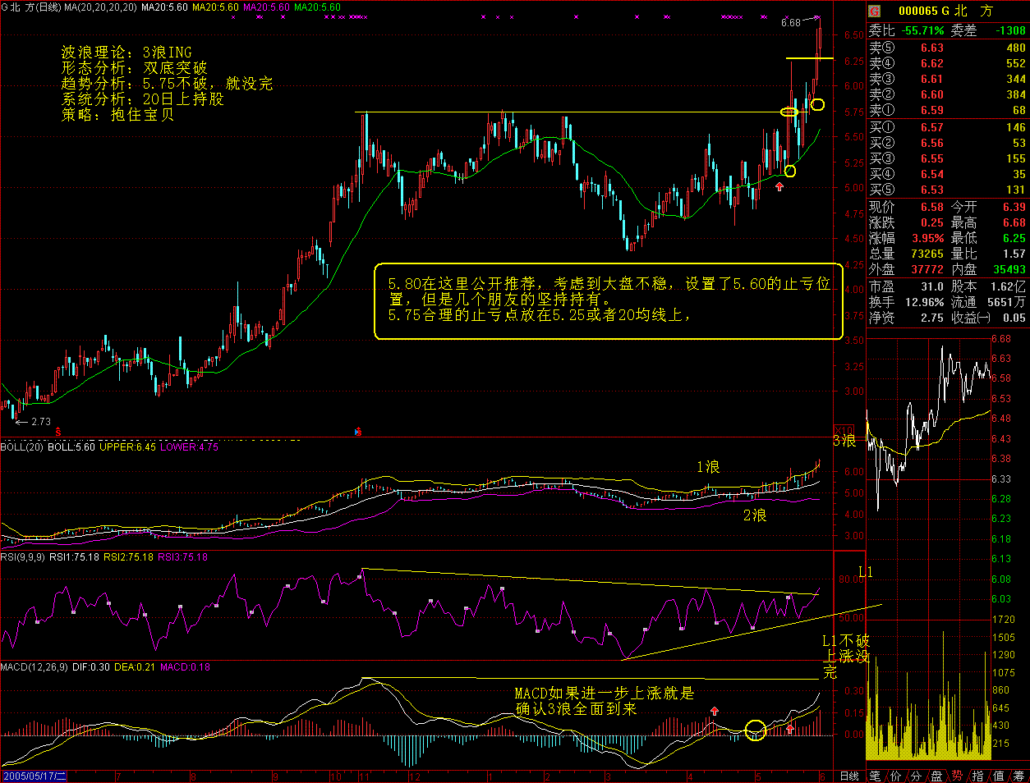Click the 现价 current price 6.58
The width and height of the screenshot is (1030, 783).
coord(932,207)
